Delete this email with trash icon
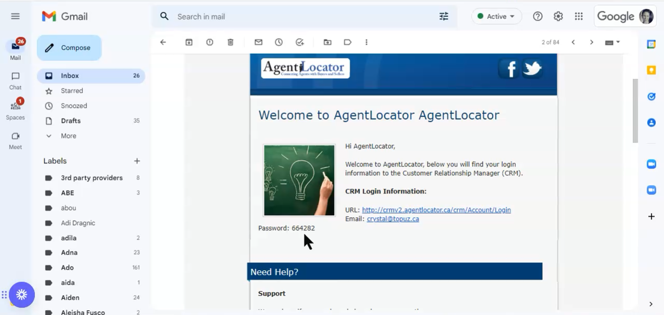 click(x=230, y=42)
